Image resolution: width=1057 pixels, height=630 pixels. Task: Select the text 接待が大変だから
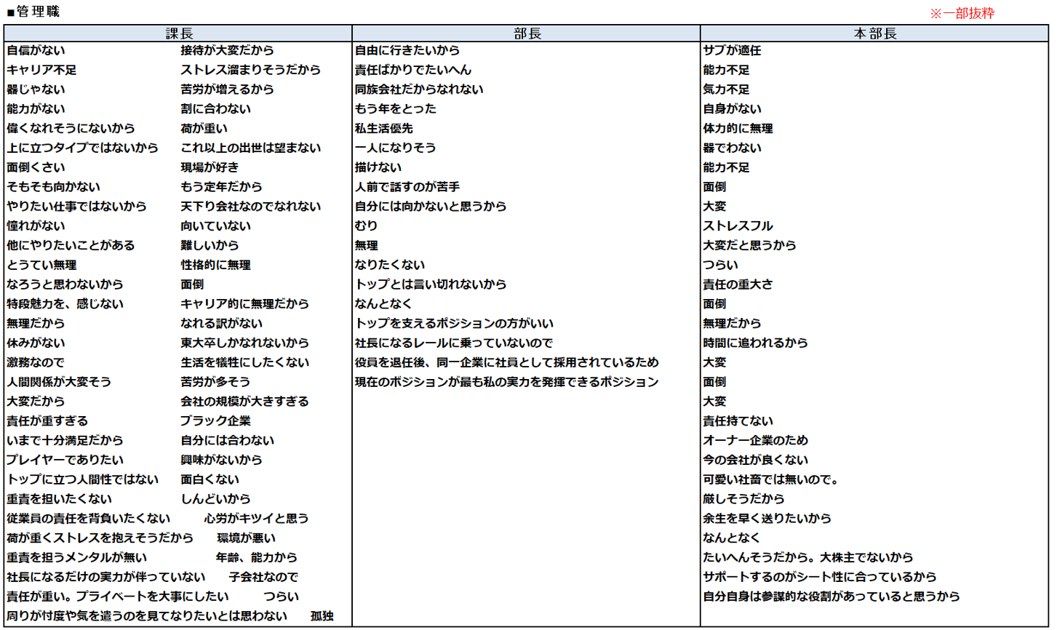click(228, 50)
